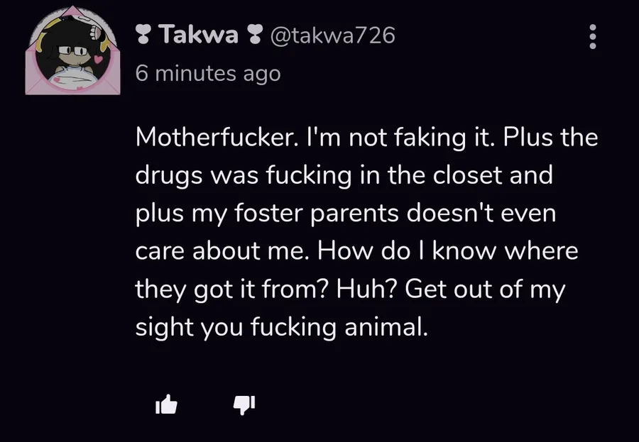The height and width of the screenshot is (442, 639).
Task: Dislike the comment with thumbs down
Action: (244, 405)
